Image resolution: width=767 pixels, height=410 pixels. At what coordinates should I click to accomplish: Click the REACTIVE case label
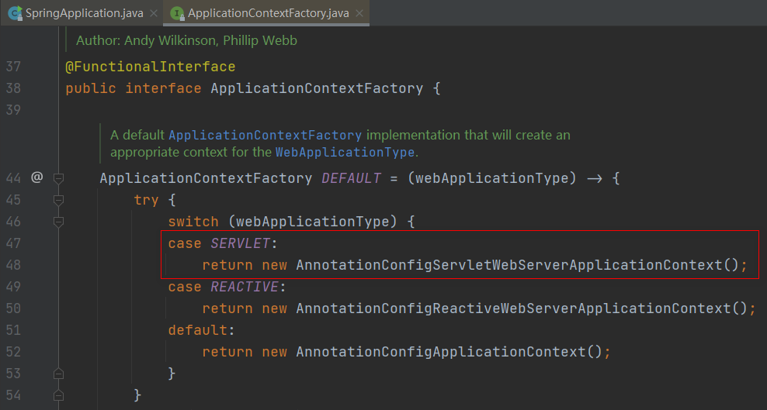245,287
